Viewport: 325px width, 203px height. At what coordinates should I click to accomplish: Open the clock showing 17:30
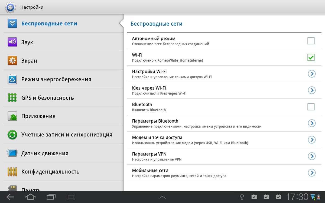click(297, 197)
